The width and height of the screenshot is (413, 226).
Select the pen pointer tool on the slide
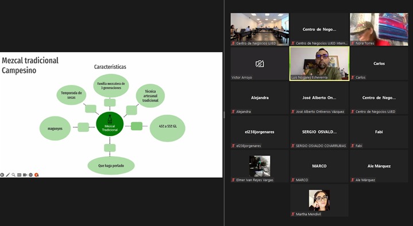click(8, 175)
